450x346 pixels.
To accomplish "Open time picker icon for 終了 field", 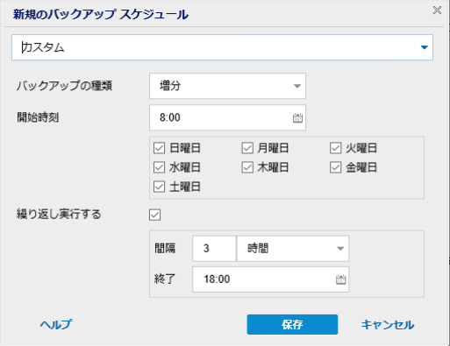I will 340,279.
